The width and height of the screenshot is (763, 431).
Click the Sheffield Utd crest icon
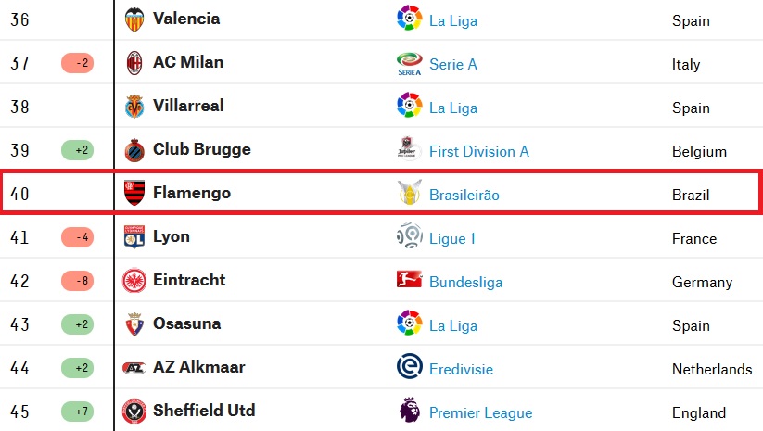[134, 412]
